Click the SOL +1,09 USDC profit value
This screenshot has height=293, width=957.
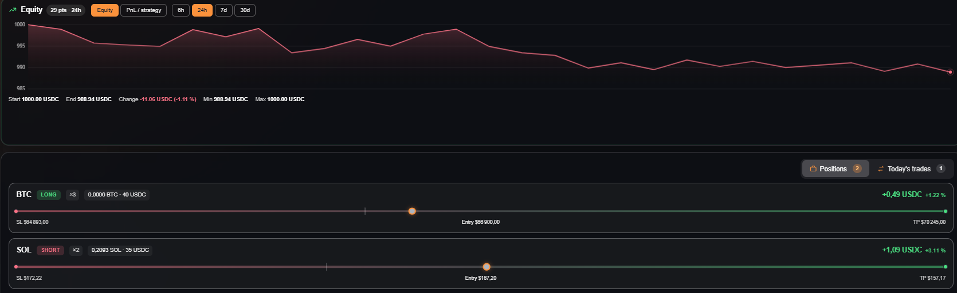(902, 250)
